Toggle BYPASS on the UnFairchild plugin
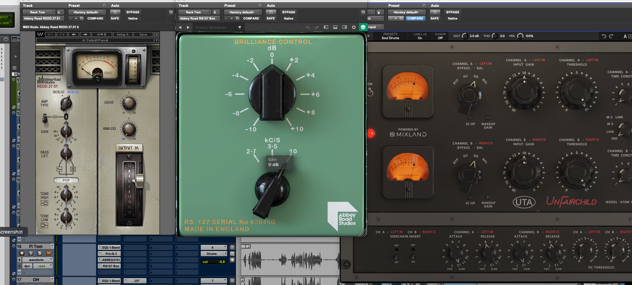The width and height of the screenshot is (632, 285). (453, 12)
